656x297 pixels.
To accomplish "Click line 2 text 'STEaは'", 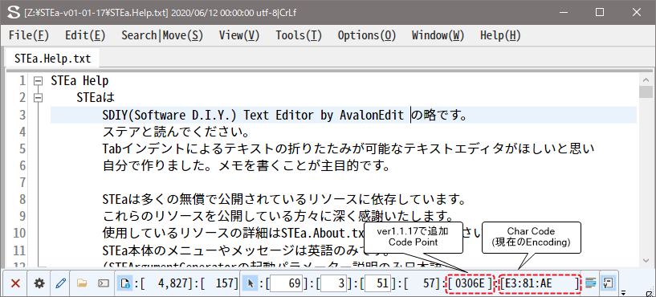I will [x=96, y=97].
